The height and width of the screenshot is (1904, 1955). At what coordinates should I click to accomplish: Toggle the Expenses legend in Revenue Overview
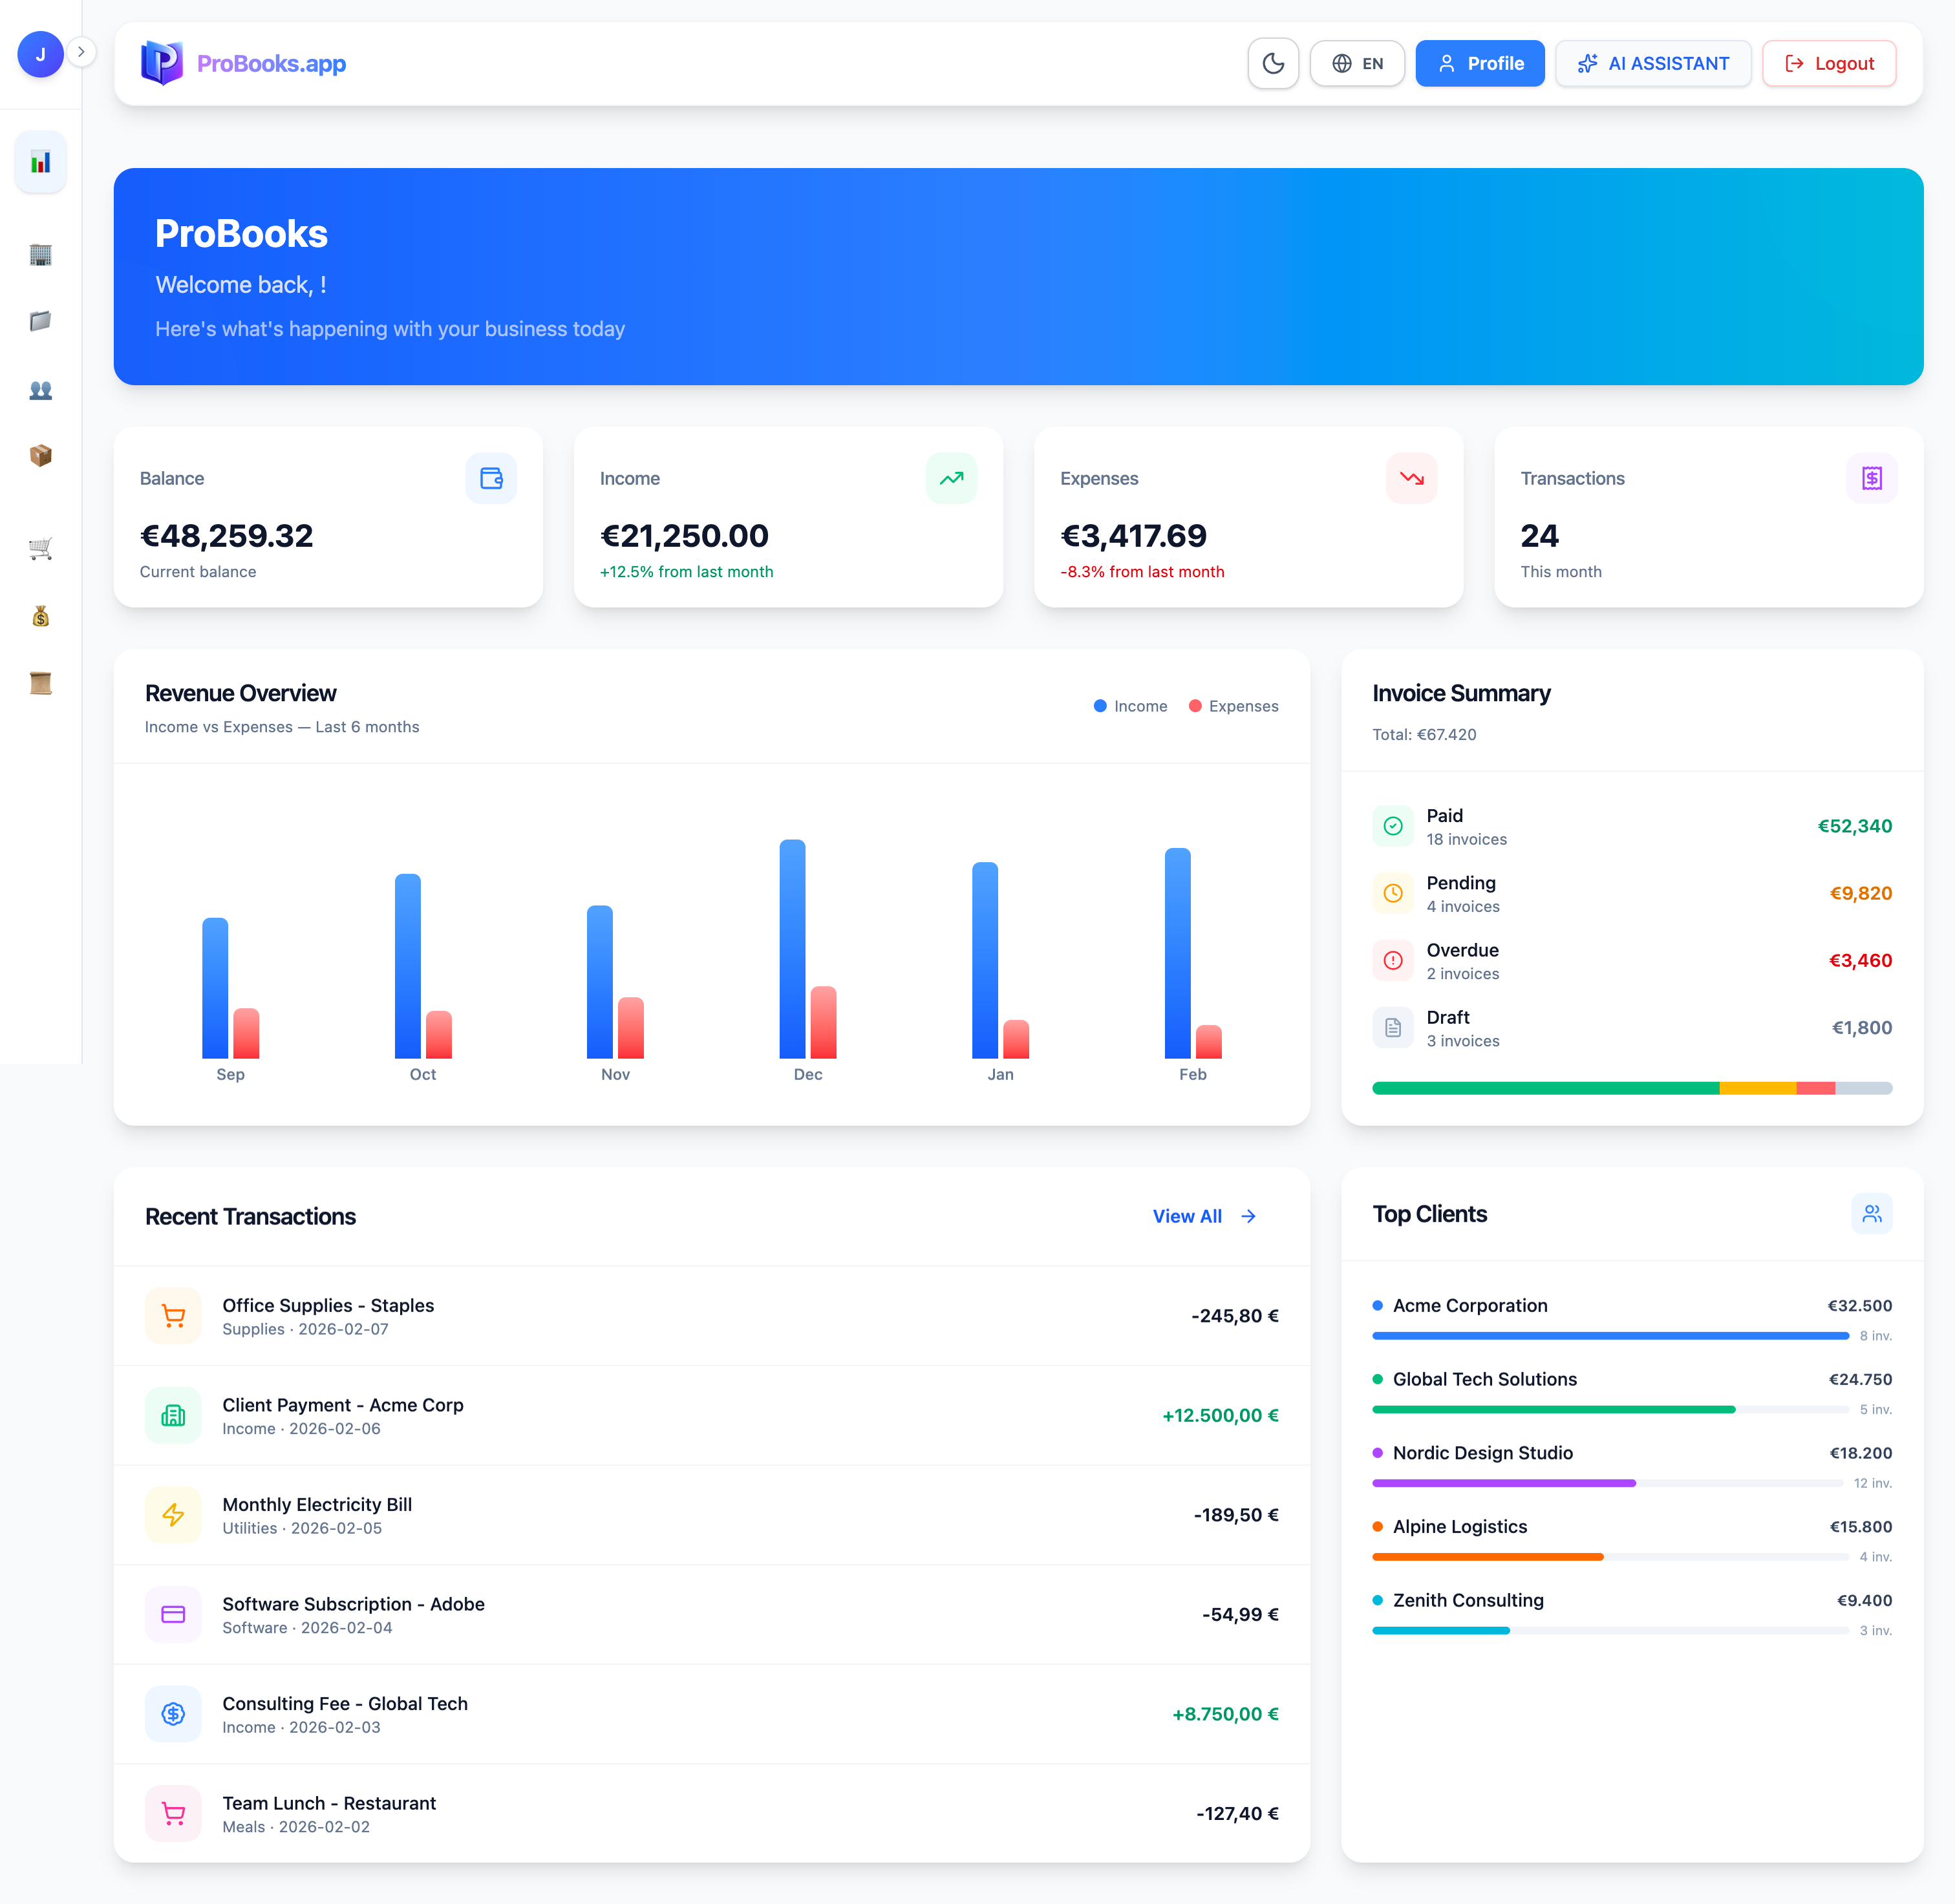(1233, 706)
